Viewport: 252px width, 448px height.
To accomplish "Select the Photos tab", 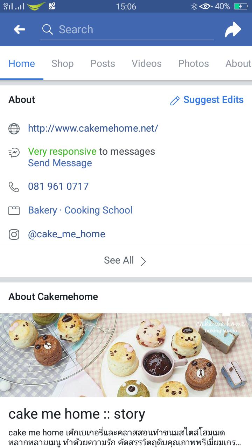I will pos(194,63).
